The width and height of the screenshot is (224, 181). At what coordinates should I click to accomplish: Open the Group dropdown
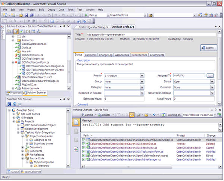click(x=142, y=82)
